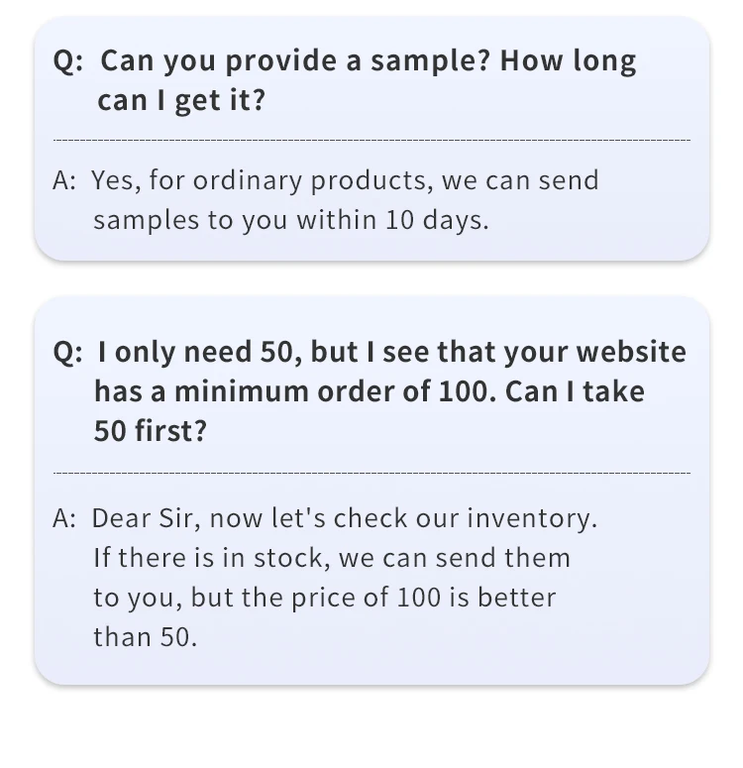Click the "A:" label of the sample answer
The width and height of the screenshot is (743, 768).
tap(64, 181)
